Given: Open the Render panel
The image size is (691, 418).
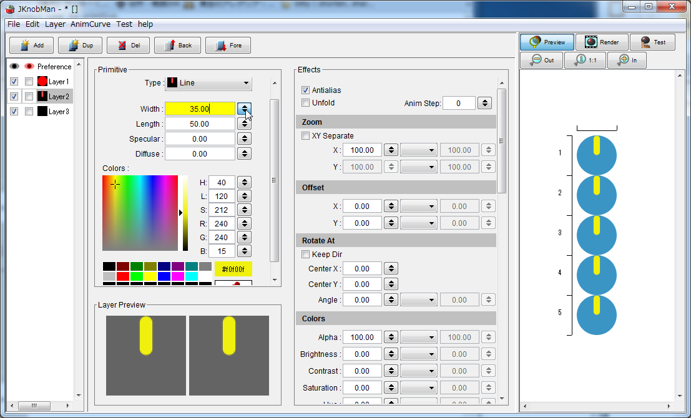Looking at the screenshot, I should tap(602, 42).
